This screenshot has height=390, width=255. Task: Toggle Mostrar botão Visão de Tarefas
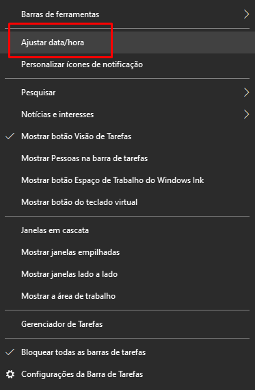pyautogui.click(x=127, y=136)
